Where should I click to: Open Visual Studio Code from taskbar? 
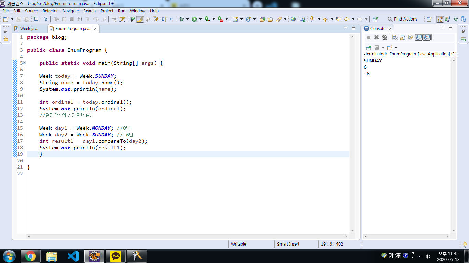[73, 256]
